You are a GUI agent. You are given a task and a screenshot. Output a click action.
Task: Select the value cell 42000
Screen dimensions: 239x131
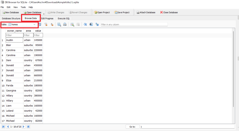pos(38,111)
